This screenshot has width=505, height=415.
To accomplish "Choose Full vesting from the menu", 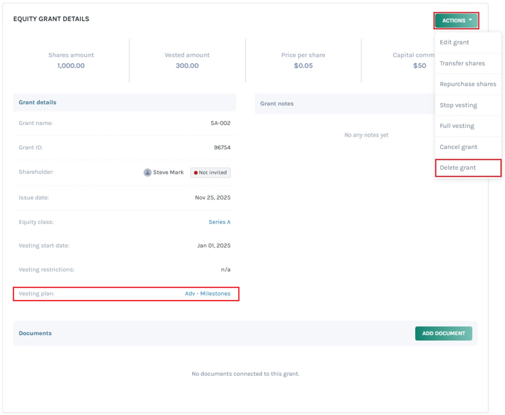I will point(457,126).
